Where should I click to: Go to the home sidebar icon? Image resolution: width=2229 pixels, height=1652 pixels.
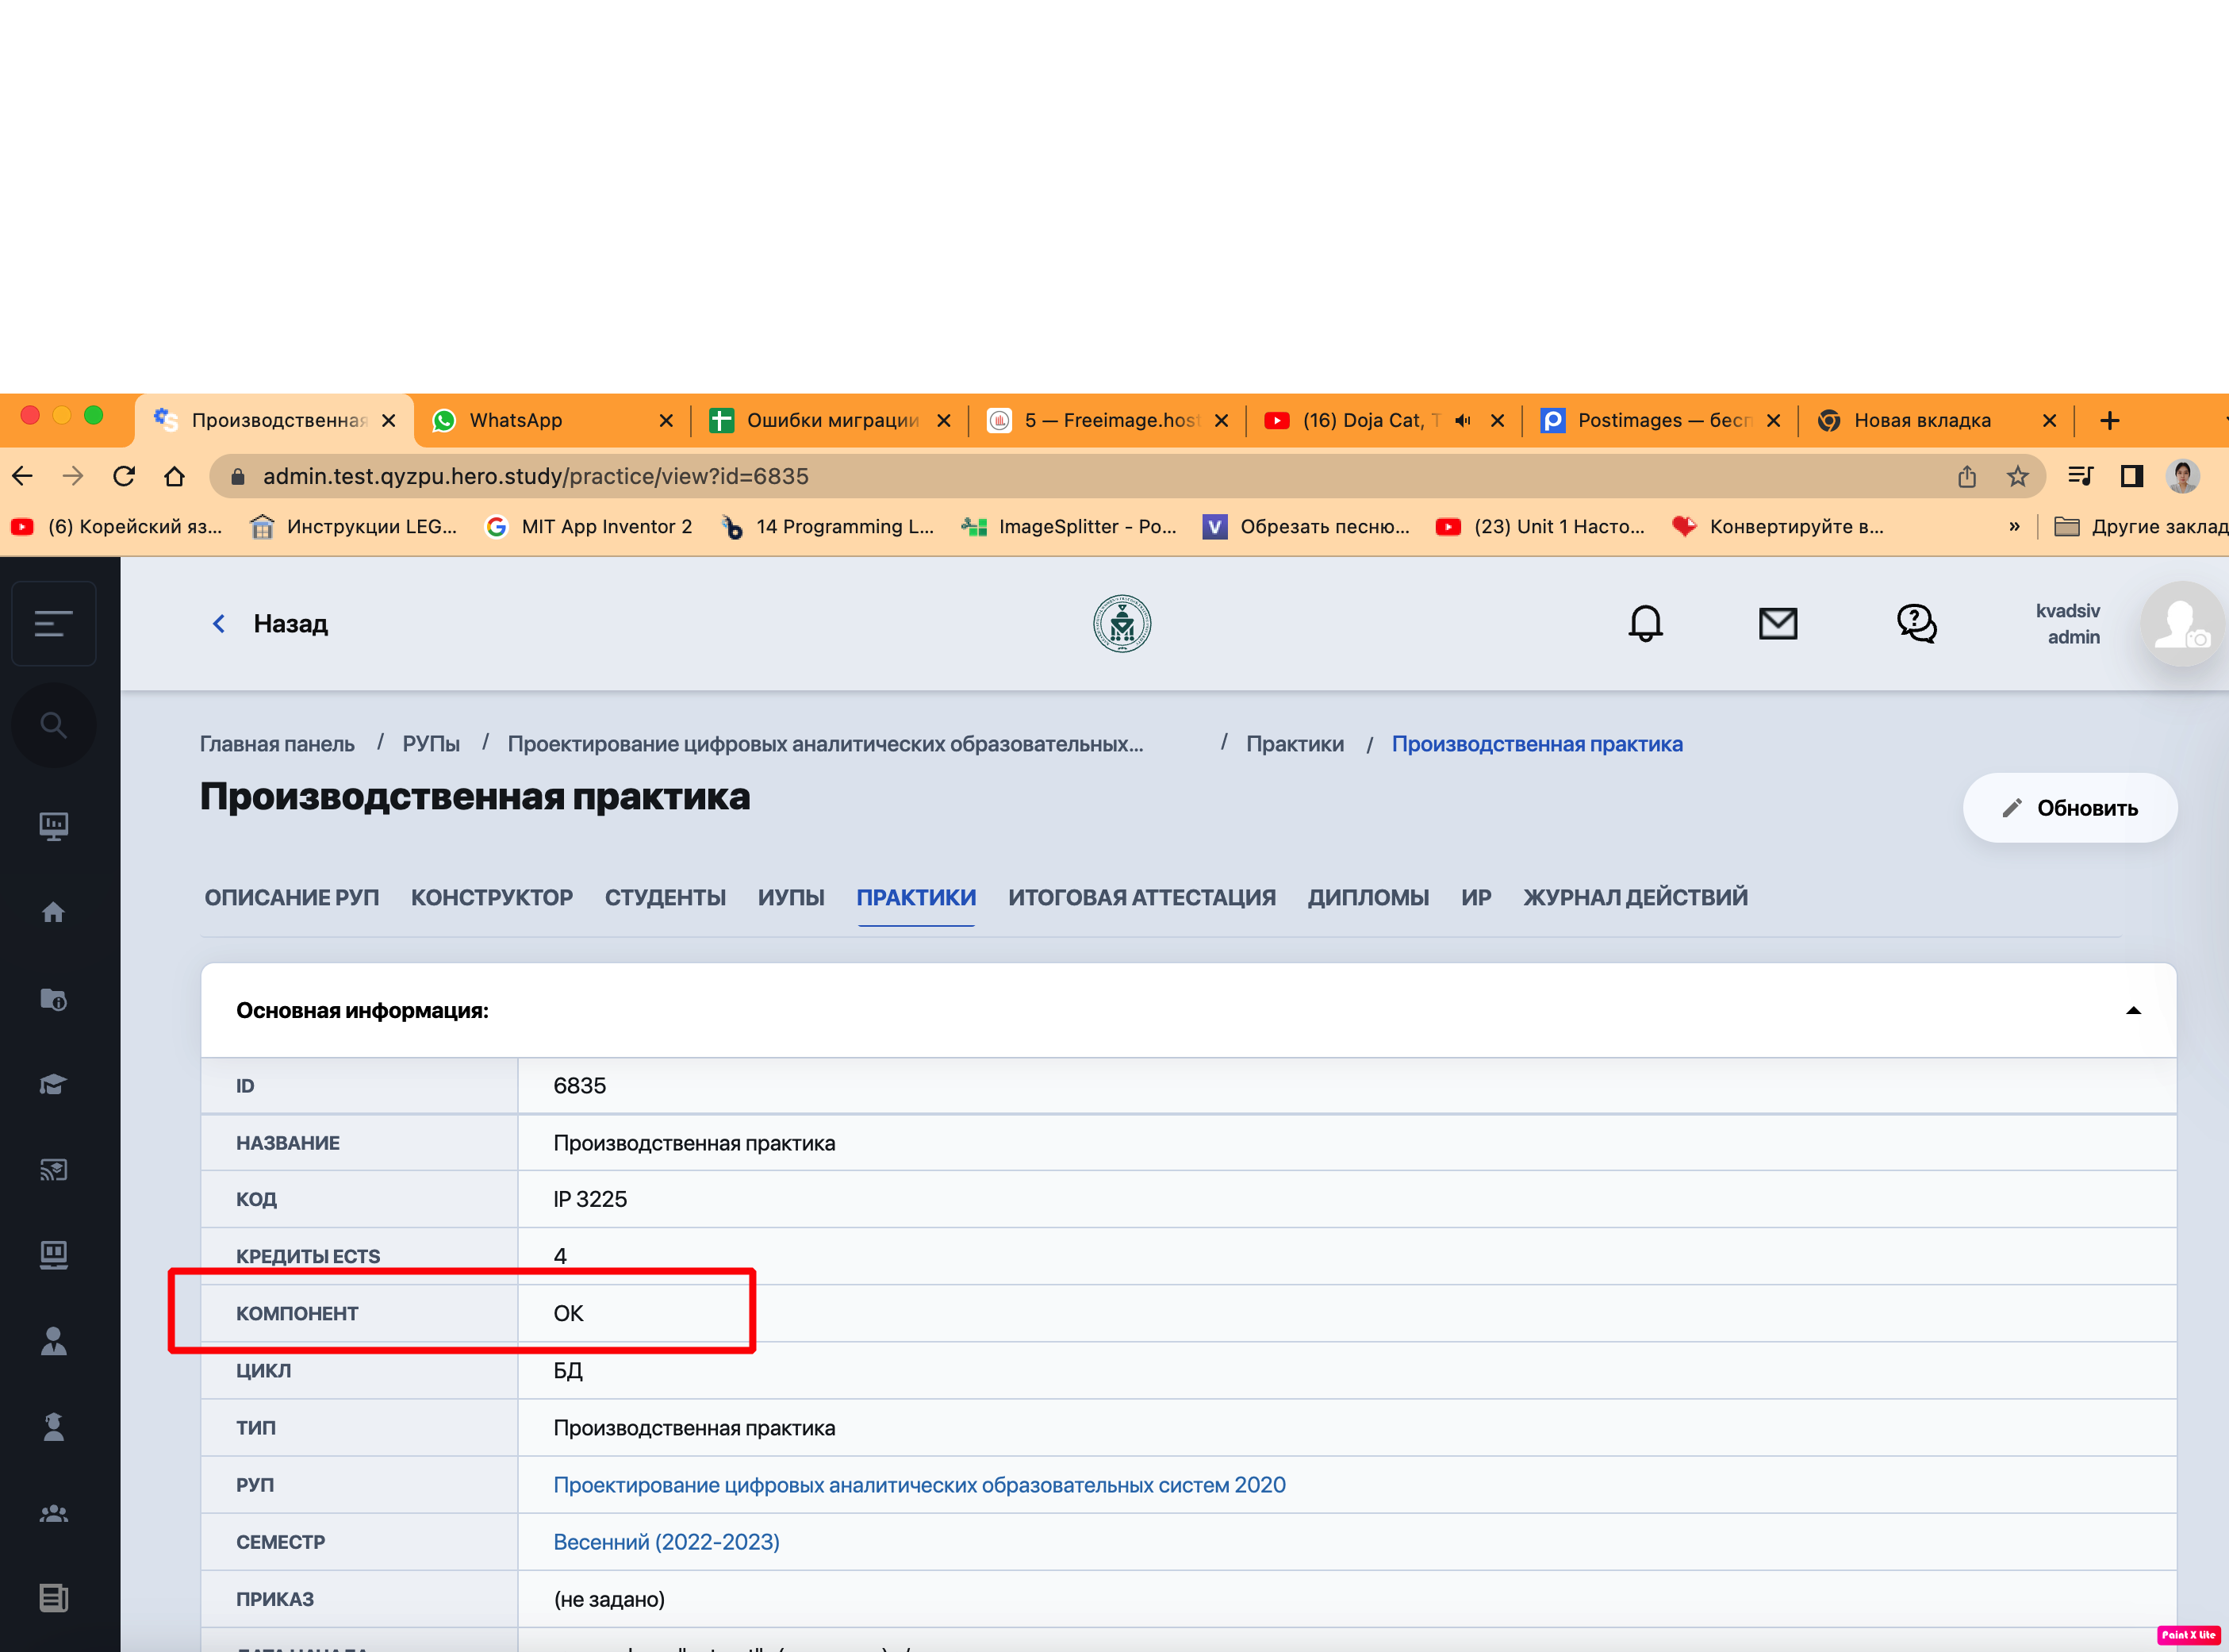(x=54, y=912)
